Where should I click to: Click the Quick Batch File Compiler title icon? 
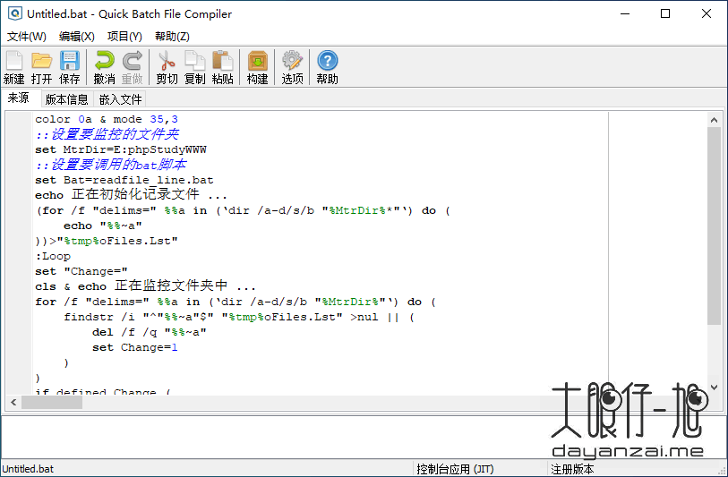pyautogui.click(x=15, y=13)
